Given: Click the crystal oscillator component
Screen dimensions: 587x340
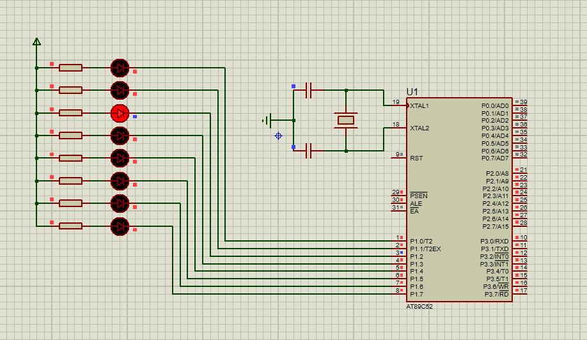Looking at the screenshot, I should pyautogui.click(x=346, y=120).
